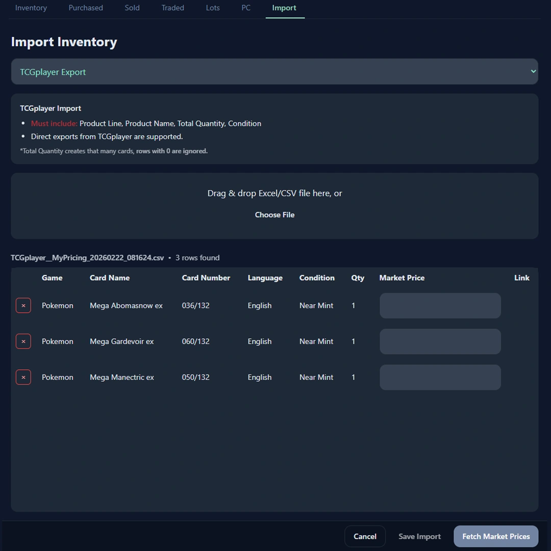This screenshot has width=551, height=551.
Task: Click the Language column header
Action: pyautogui.click(x=265, y=278)
